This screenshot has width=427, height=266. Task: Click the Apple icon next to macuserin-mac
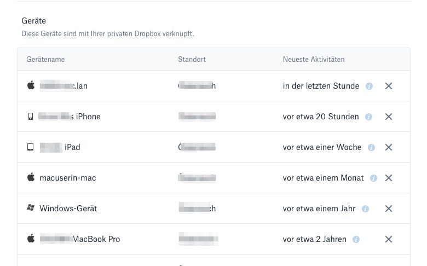pyautogui.click(x=31, y=177)
